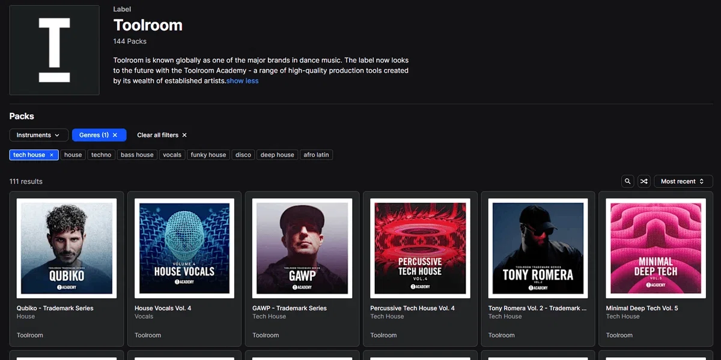Click Toolroom label under Percussive Tech House
721x360 pixels.
point(383,335)
